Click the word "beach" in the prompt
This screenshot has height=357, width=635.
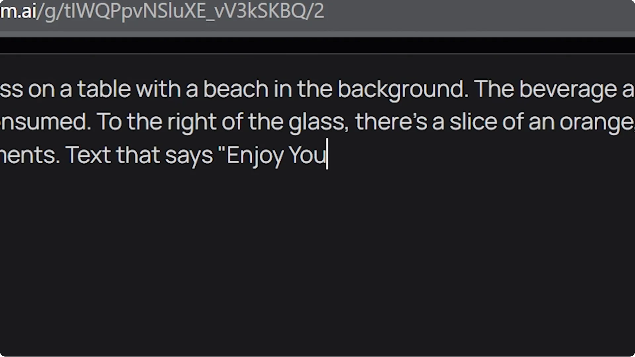coord(235,89)
